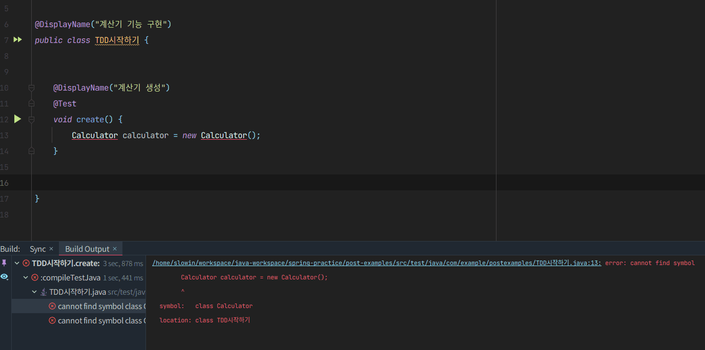The image size is (705, 350).
Task: Toggle fold marker at the @Test line
Action: (x=31, y=104)
